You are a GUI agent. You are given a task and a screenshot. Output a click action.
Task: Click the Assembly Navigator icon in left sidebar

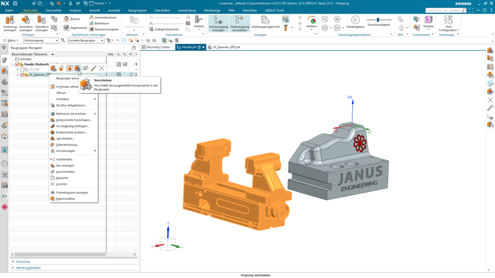click(5, 60)
